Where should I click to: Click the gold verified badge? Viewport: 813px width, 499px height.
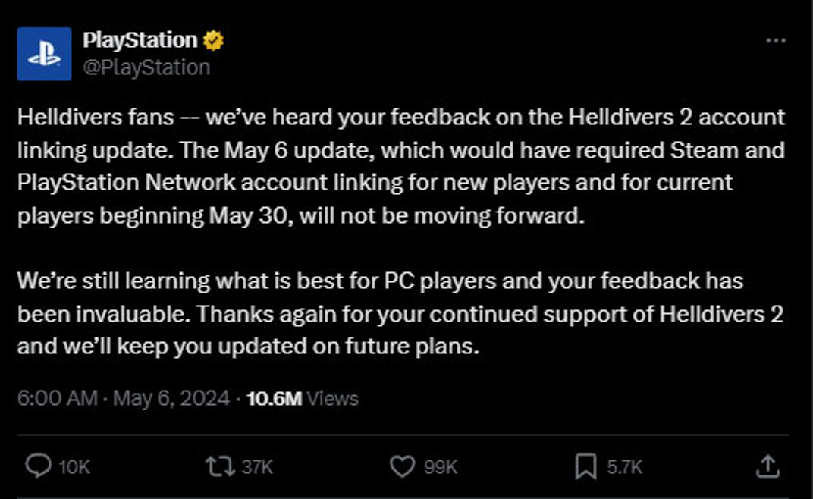tap(214, 41)
